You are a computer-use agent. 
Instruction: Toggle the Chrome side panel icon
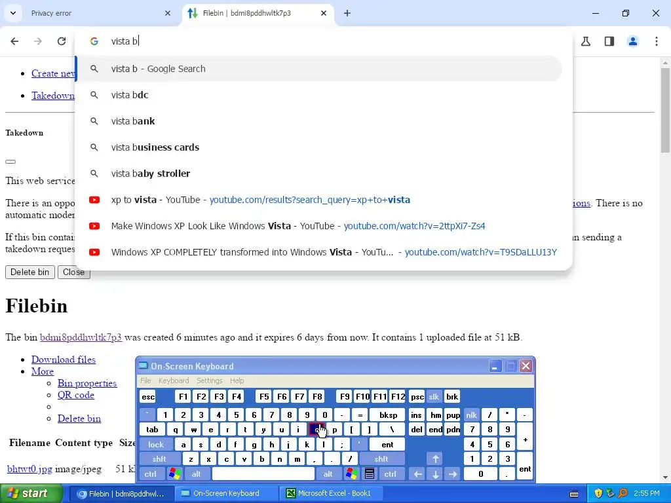[609, 41]
